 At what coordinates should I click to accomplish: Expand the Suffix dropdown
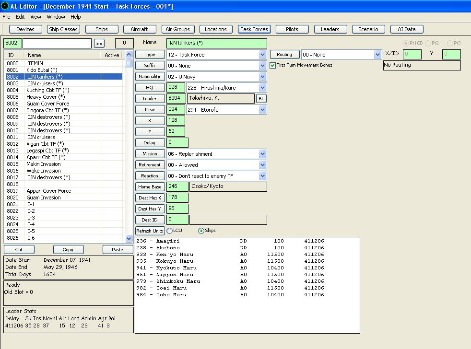(262, 66)
